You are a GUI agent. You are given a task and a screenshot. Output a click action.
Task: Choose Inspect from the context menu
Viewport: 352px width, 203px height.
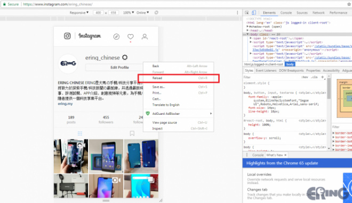coord(179,129)
